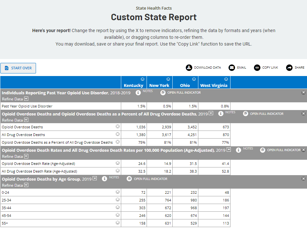
Task: Remove the Kentucky column with its X
Action: click(x=143, y=79)
